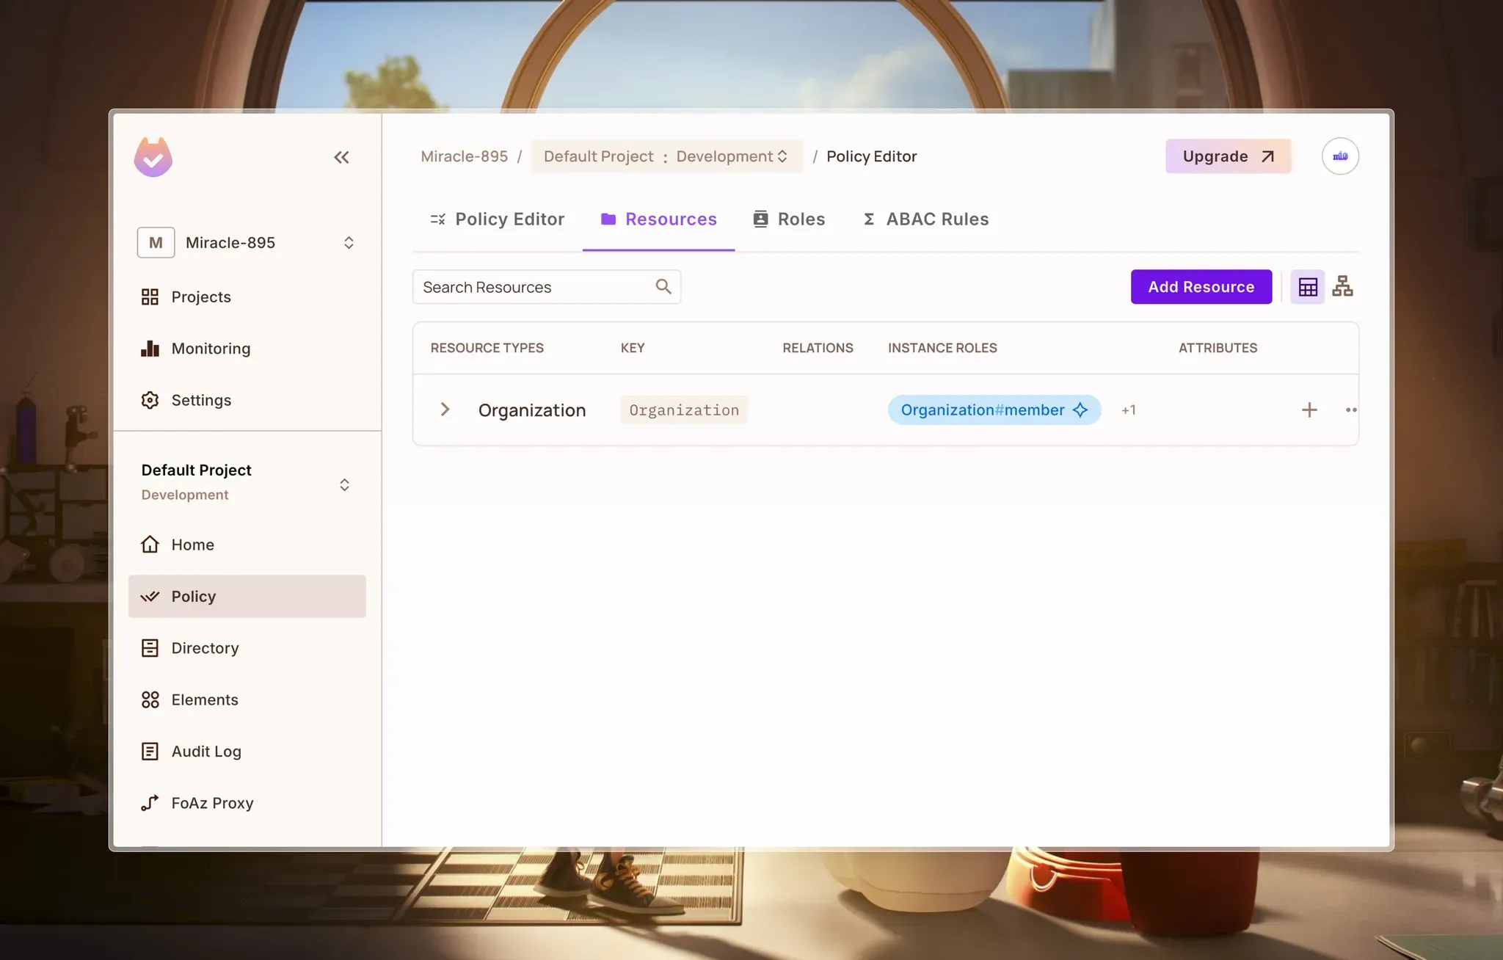Screen dimensions: 1503x960
Task: Switch to the ABAC Rules tab
Action: coord(925,219)
